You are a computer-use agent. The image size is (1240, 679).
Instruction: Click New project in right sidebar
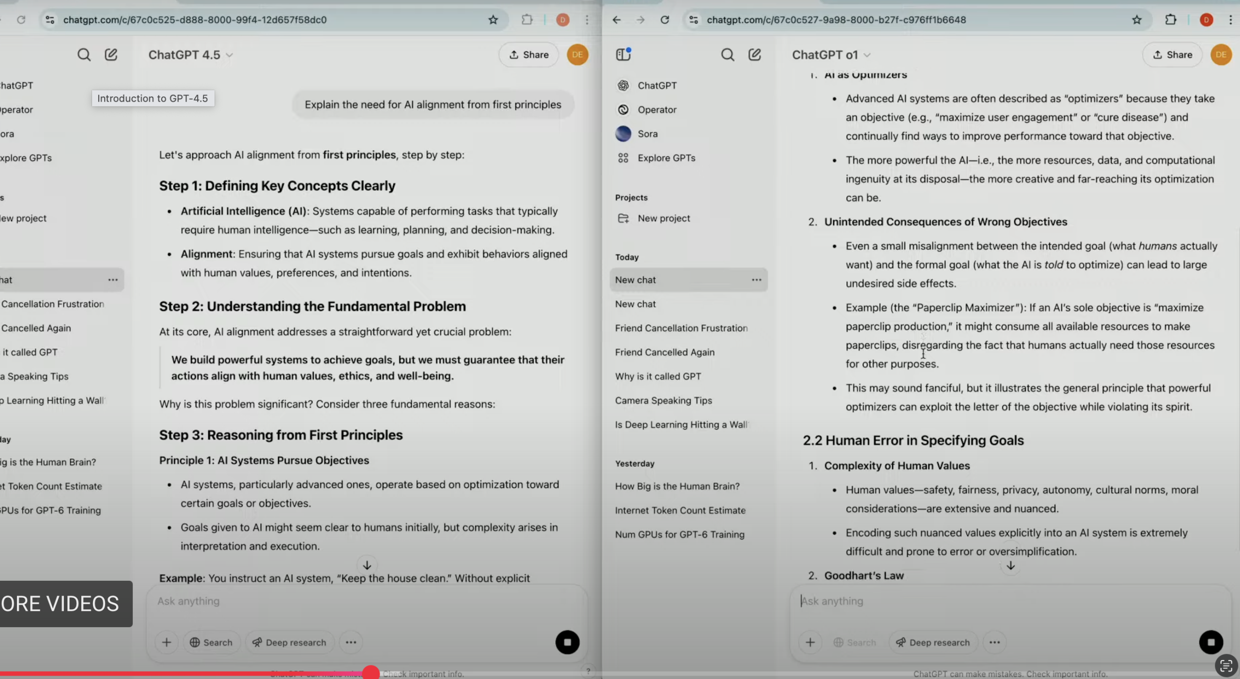(x=688, y=218)
